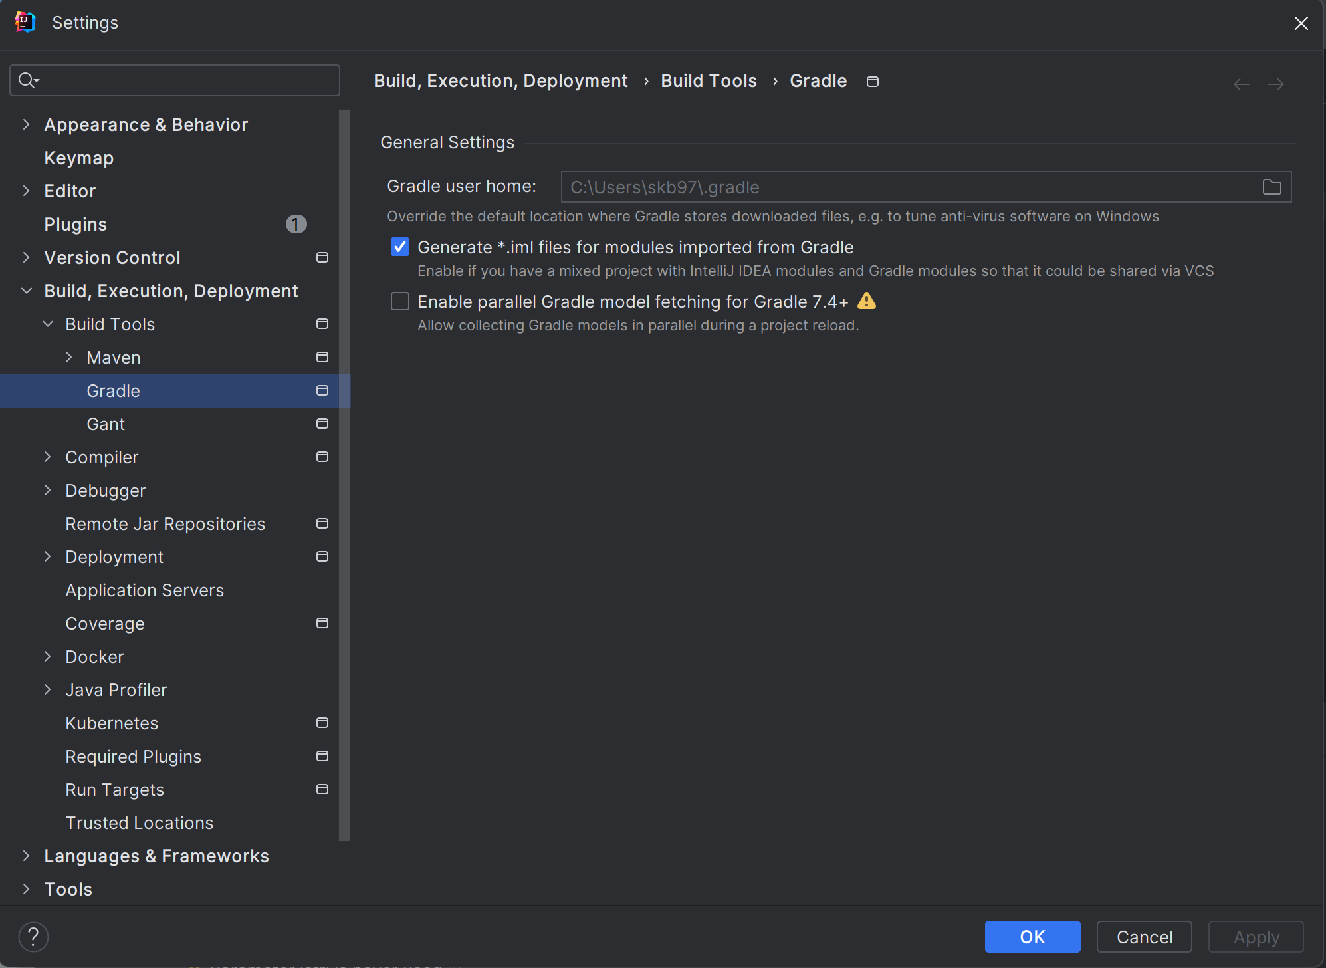This screenshot has width=1326, height=968.
Task: Click project icon on Version Control row
Action: tap(322, 257)
